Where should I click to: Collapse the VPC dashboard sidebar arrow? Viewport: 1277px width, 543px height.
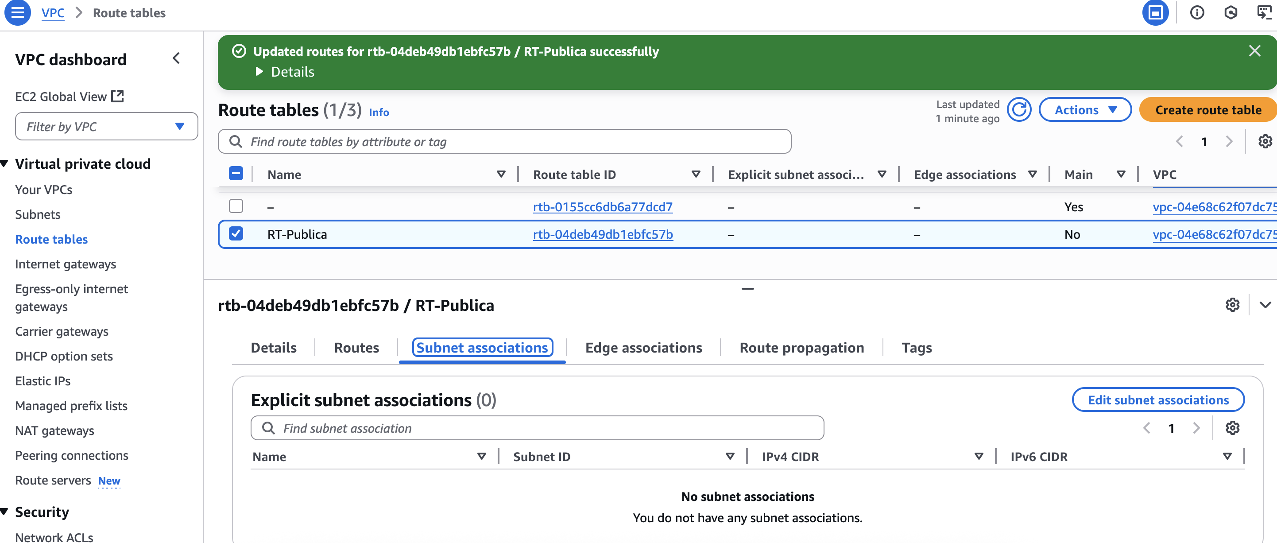tap(176, 58)
